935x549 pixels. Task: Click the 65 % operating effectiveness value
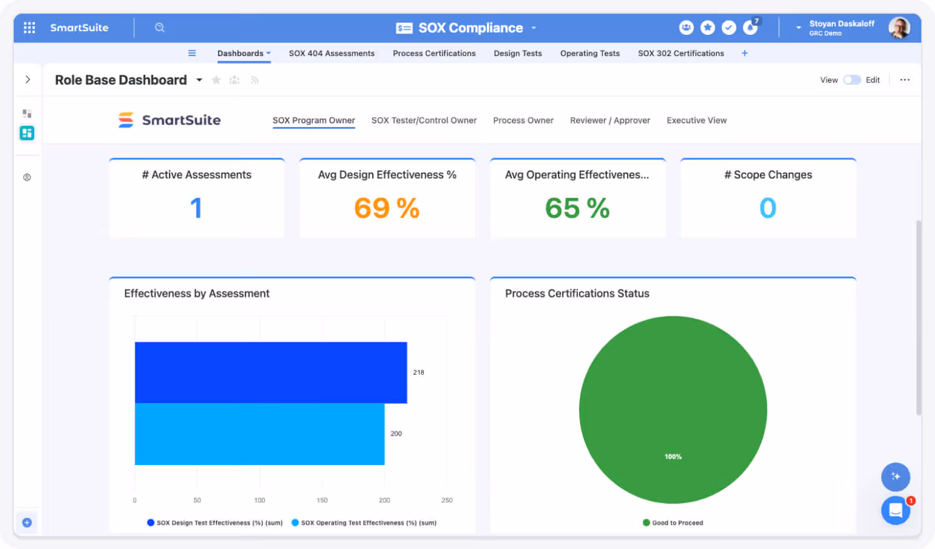tap(577, 208)
